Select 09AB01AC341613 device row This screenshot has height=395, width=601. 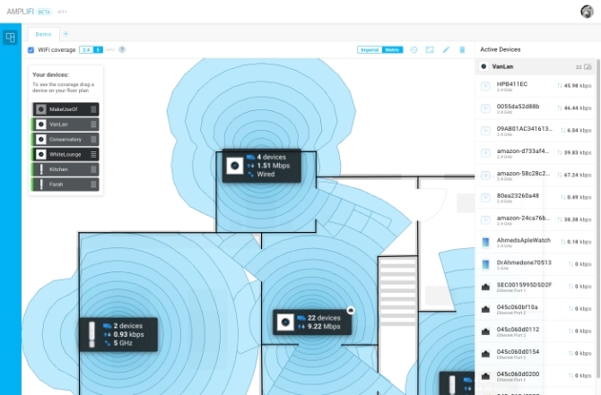tap(536, 131)
